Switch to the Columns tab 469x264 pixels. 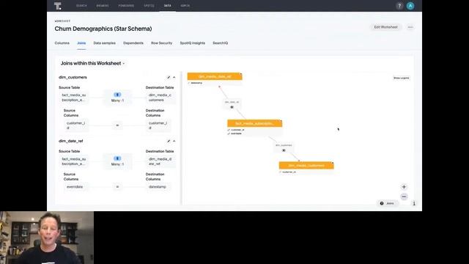click(x=62, y=43)
